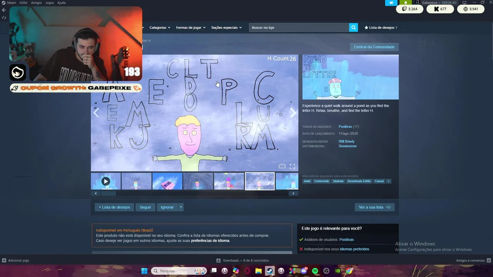The height and width of the screenshot is (277, 493).
Task: Toggle theater mode on media player
Action: pos(282,166)
